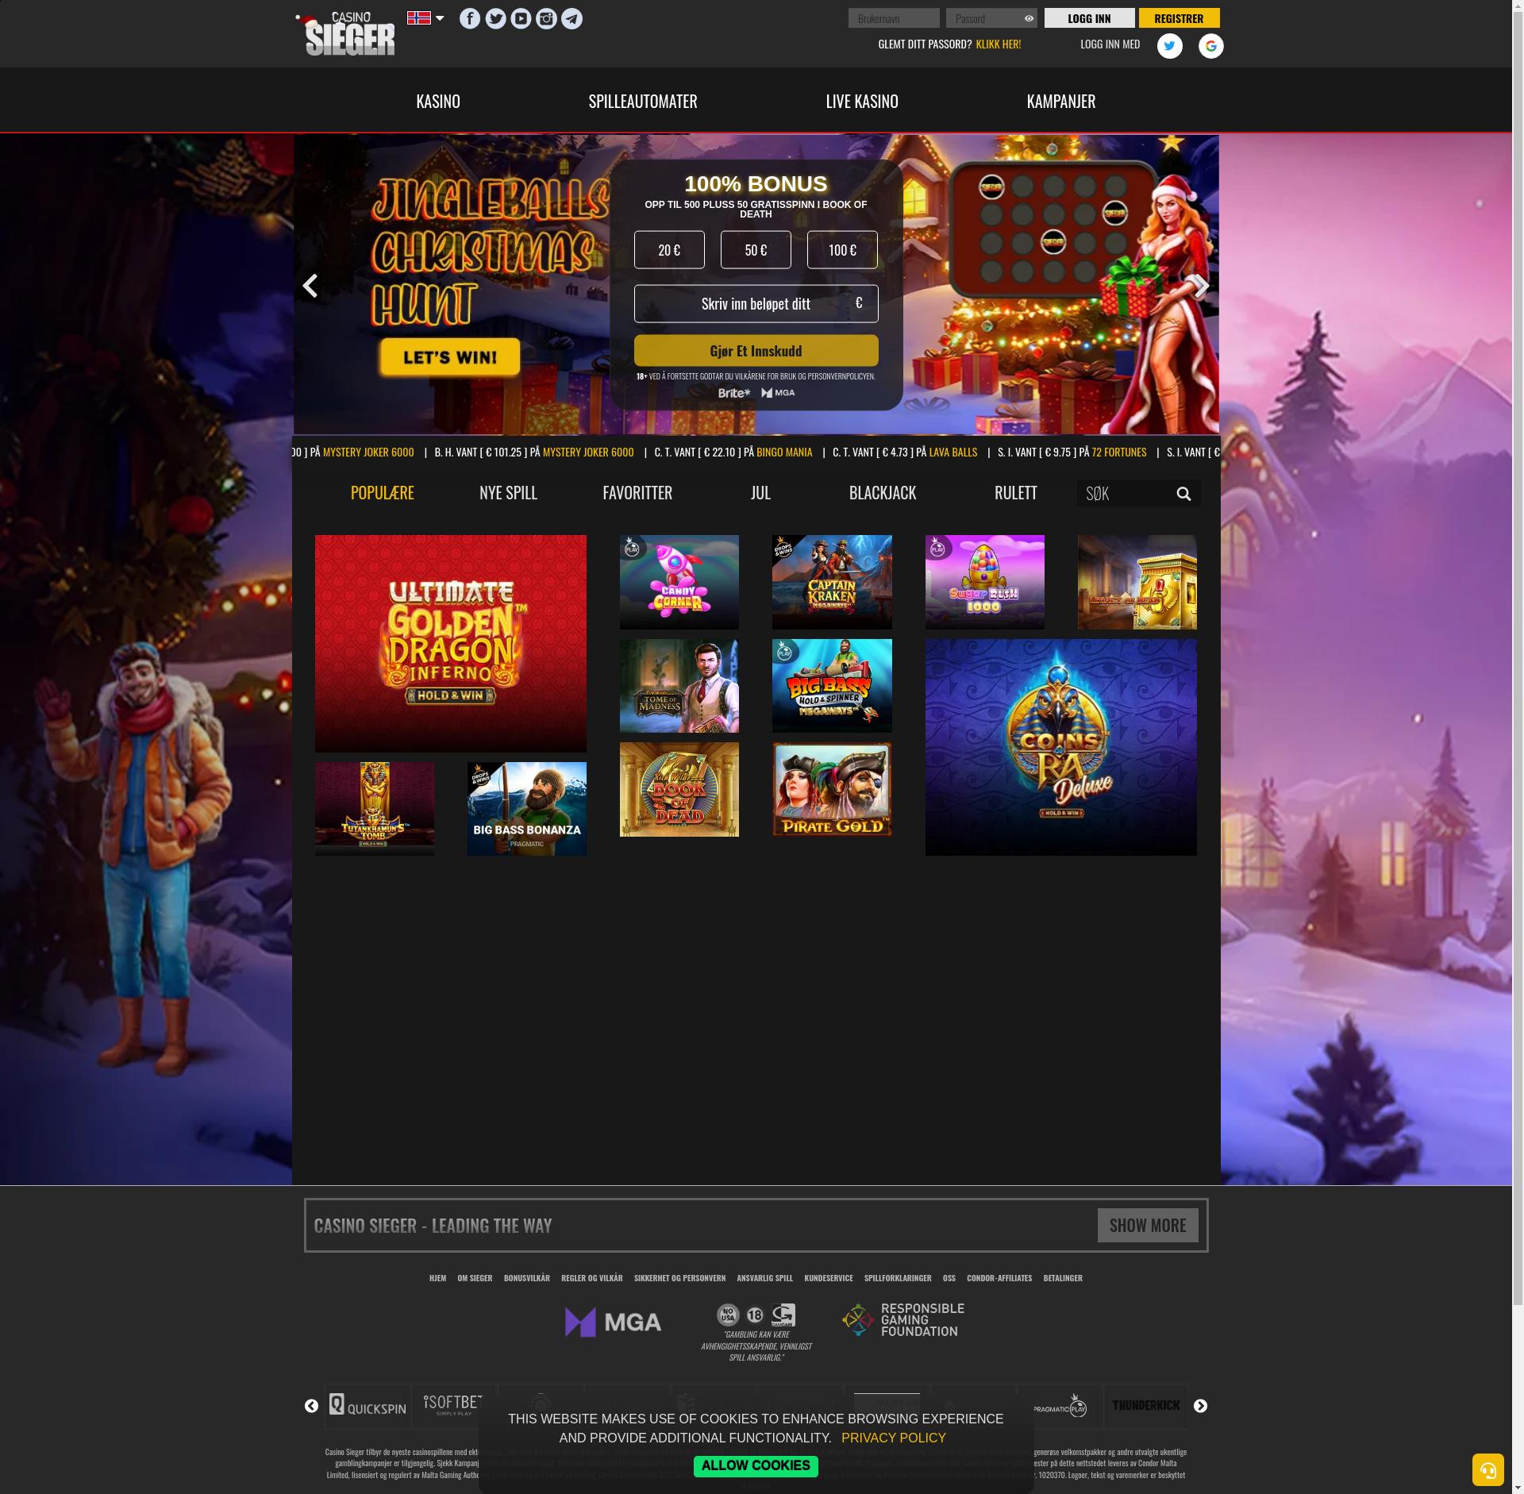Open live chat support headset icon
1524x1494 pixels.
point(1487,1469)
